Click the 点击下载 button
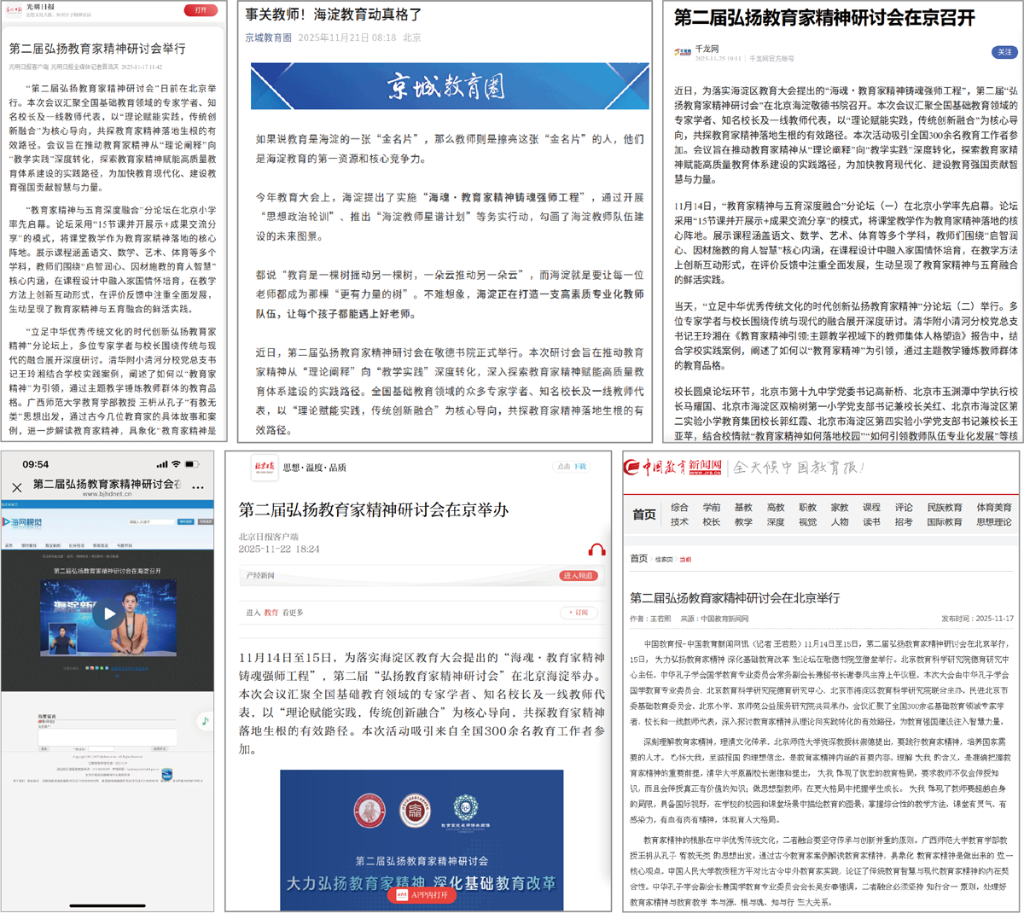1024x913 pixels. [573, 467]
